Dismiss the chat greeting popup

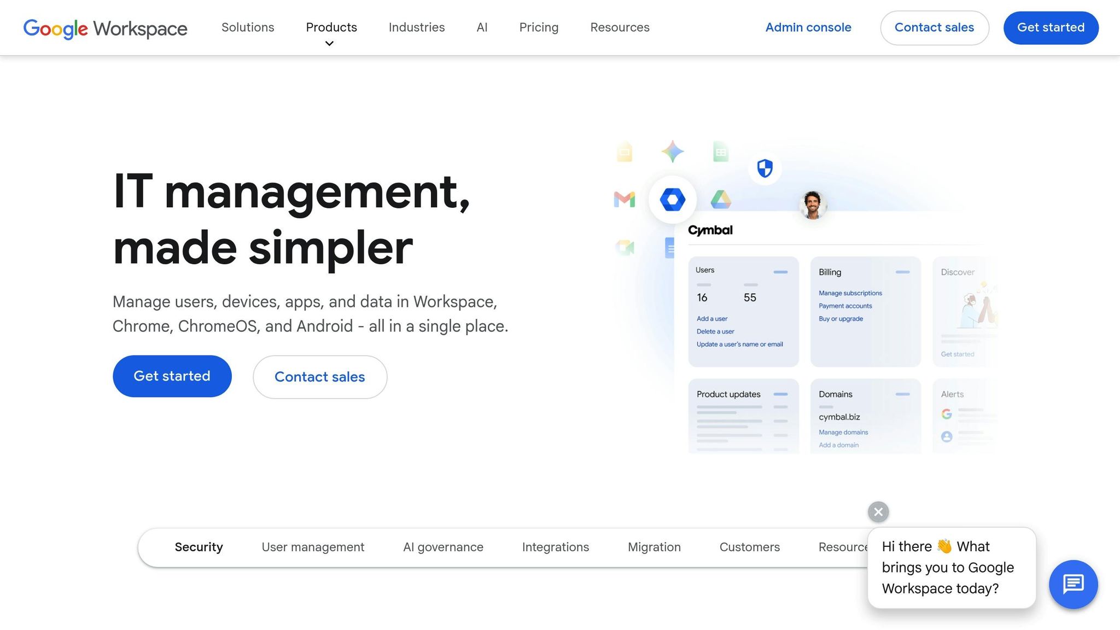tap(878, 512)
